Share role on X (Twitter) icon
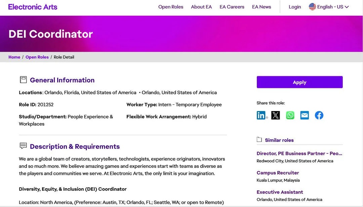The image size is (363, 207). 276,115
